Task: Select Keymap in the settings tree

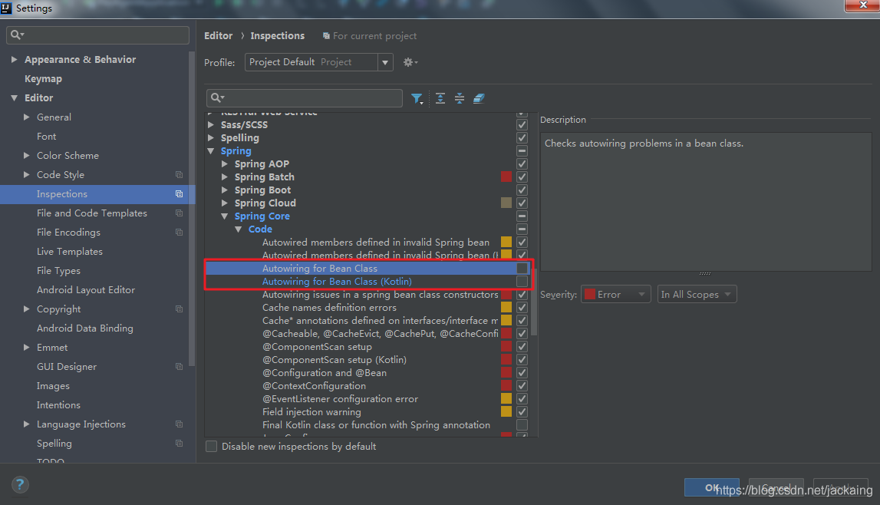Action: pos(43,79)
